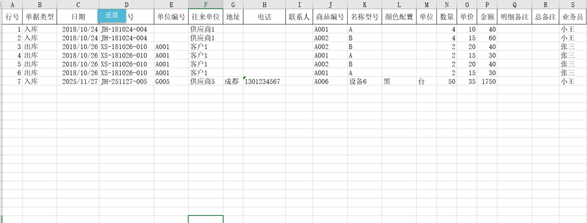Click the 总备注 header cell

545,17
